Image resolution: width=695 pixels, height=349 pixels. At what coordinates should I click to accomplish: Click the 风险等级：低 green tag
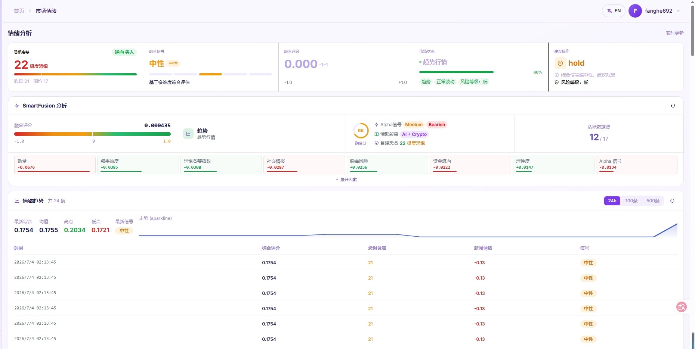click(x=474, y=82)
